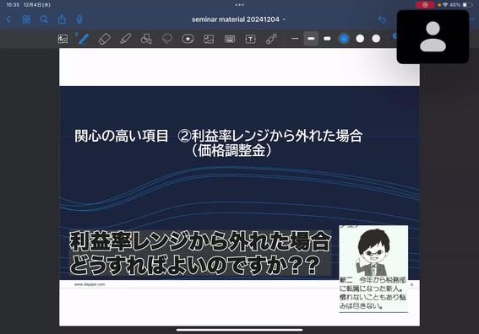Select the blue pen color swatch
Screen dimensions: 479x334
pyautogui.click(x=344, y=39)
